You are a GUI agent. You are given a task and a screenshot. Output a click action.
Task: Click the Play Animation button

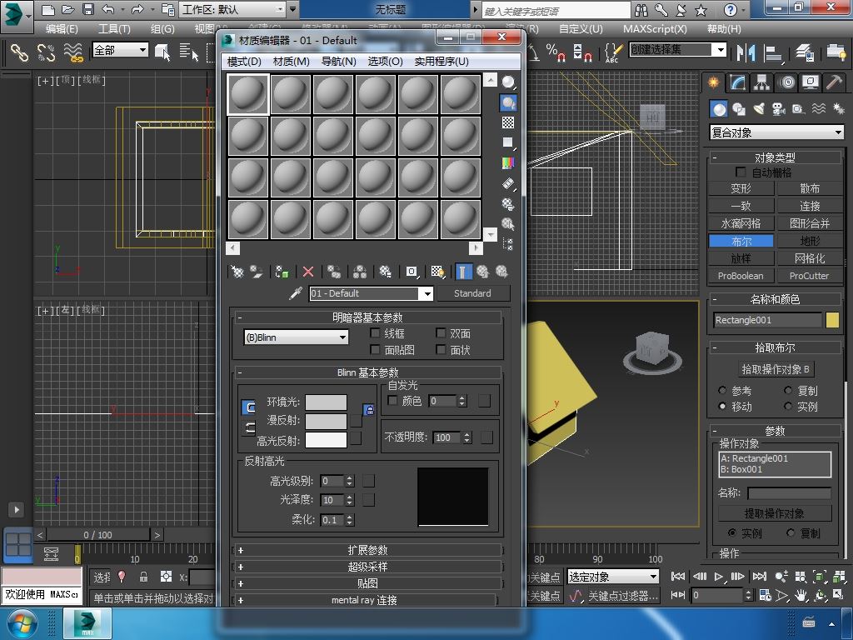[719, 577]
